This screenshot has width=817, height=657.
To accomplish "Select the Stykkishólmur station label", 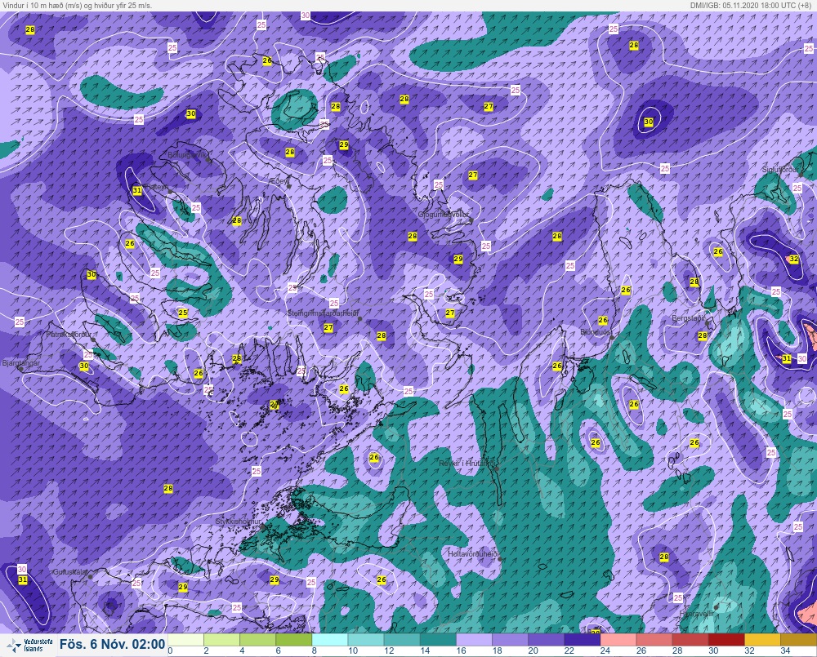I will (238, 522).
